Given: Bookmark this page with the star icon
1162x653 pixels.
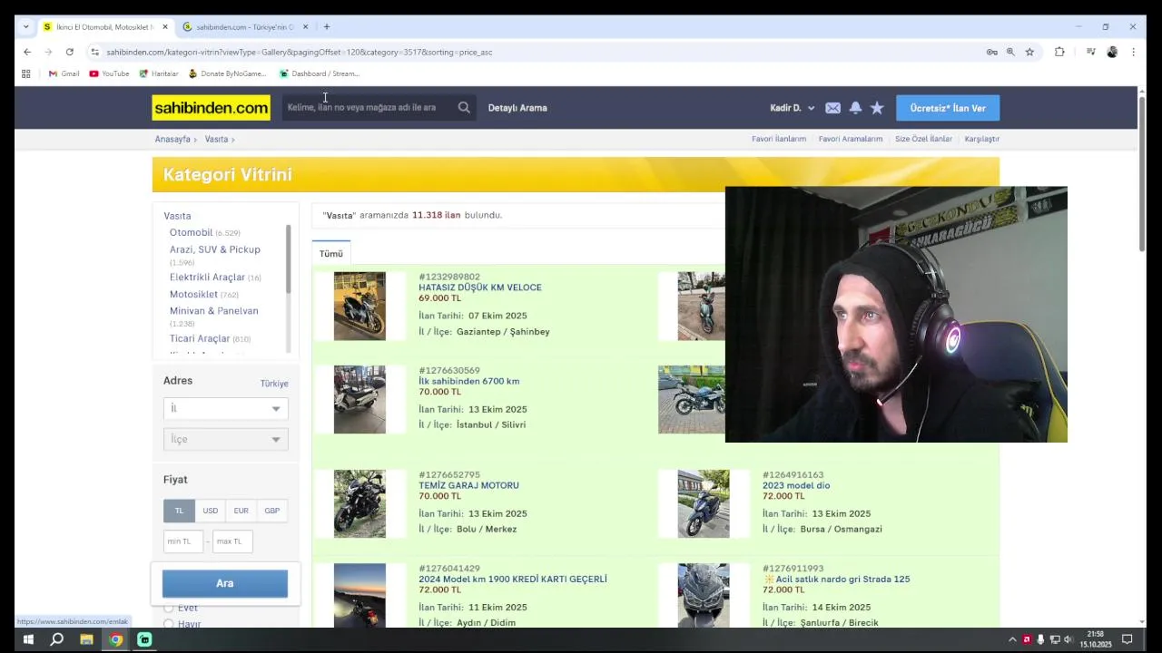Looking at the screenshot, I should [x=1029, y=52].
